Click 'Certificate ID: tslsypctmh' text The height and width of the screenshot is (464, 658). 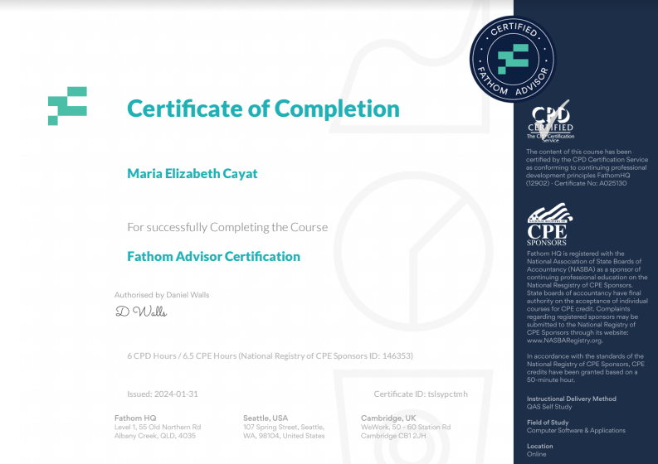coord(421,394)
